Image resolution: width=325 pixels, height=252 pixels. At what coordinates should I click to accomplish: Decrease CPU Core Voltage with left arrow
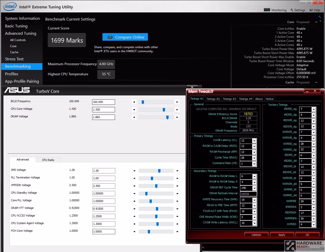click(134, 110)
